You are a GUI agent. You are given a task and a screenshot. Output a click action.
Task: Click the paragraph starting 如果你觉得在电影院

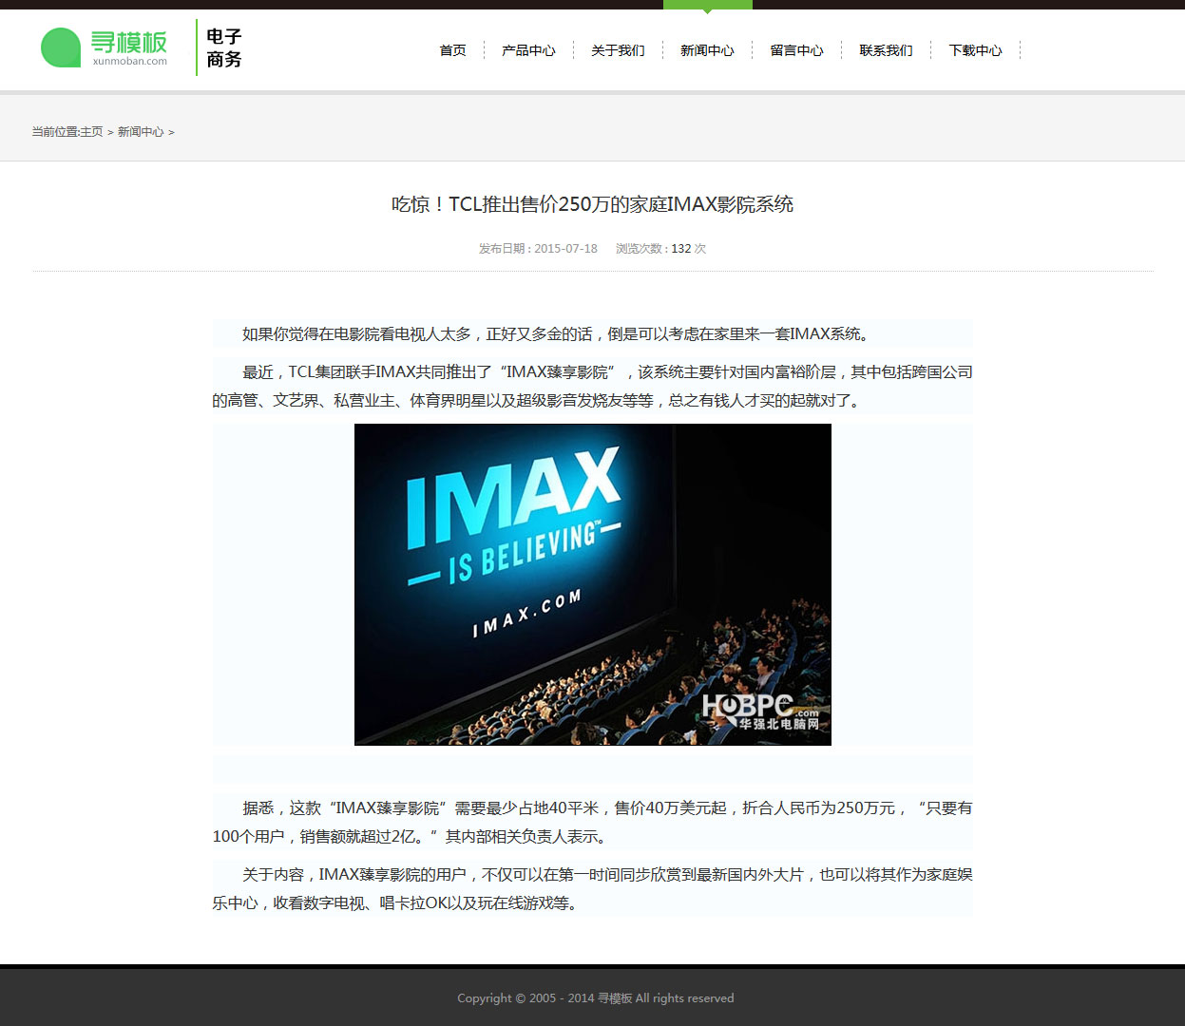pyautogui.click(x=593, y=334)
